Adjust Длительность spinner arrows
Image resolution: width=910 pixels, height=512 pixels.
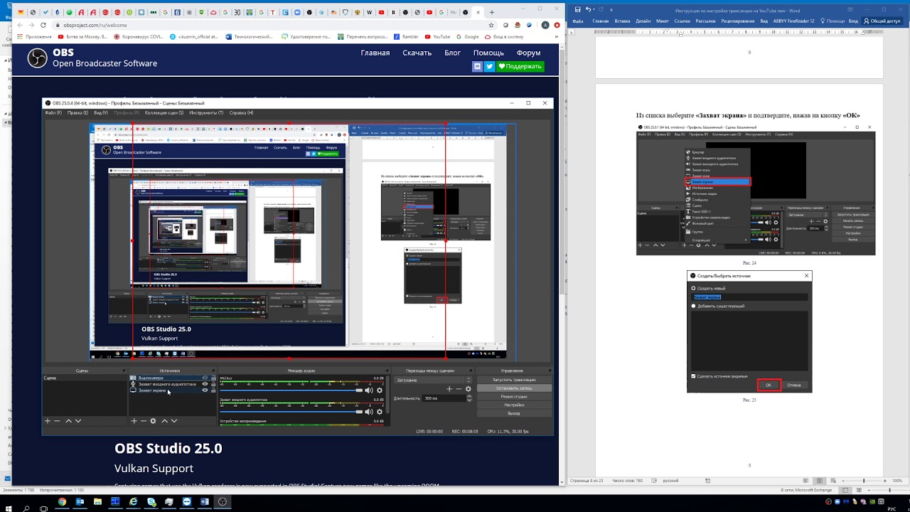[469, 398]
